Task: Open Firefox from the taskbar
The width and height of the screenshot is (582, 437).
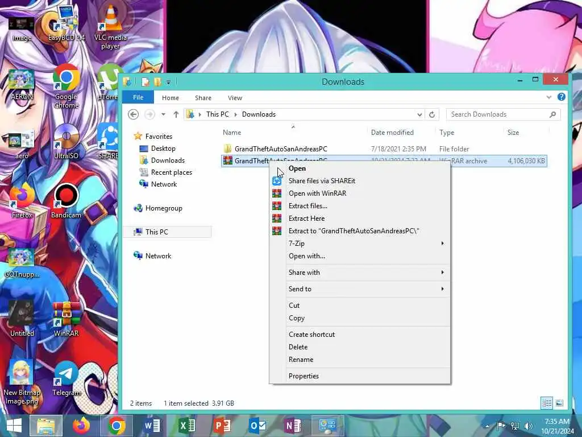Action: [81, 426]
